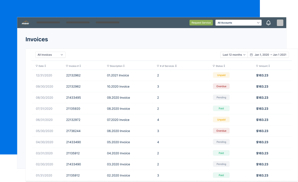Screen dimensions: 298x182
Task: Click the 03.2020 Invoice description
Action: [x=119, y=164]
